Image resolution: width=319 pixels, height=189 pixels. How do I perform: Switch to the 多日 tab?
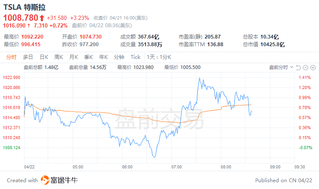(x=28, y=57)
